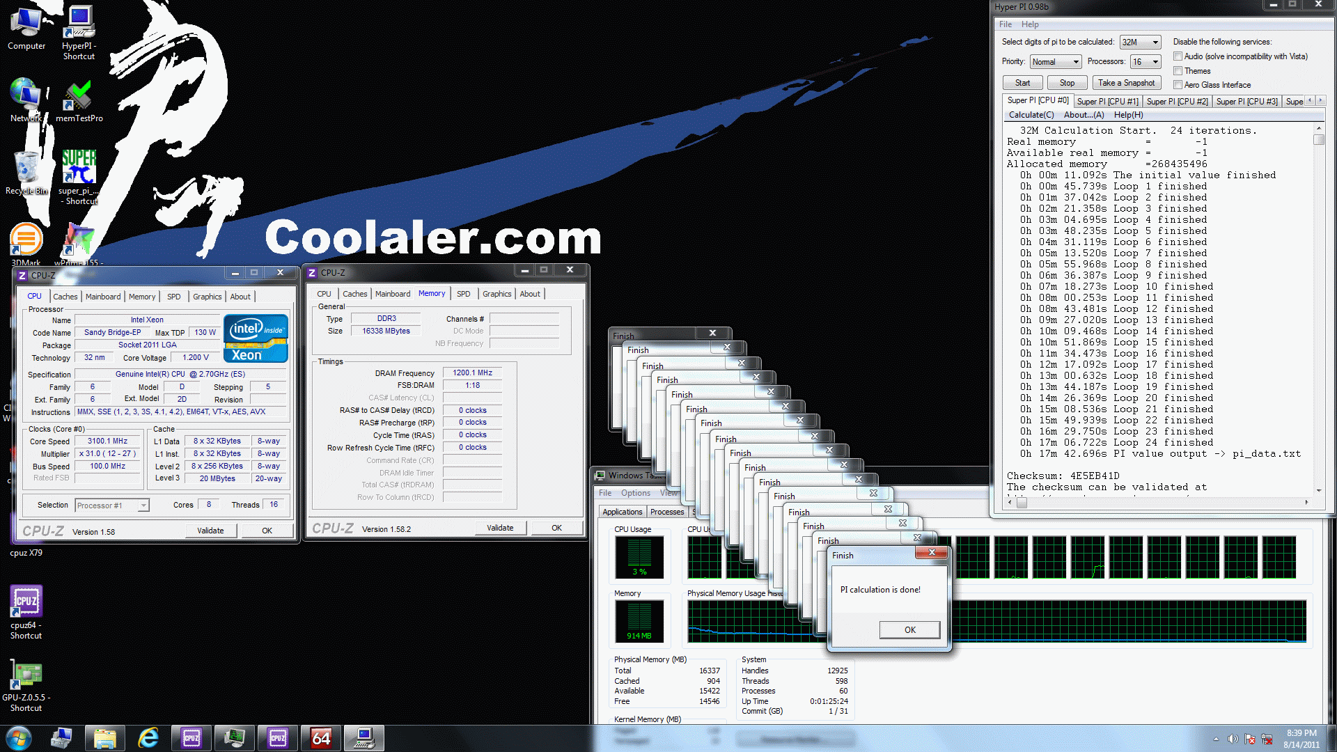Switch to the Hyper PI taskbar button
The width and height of the screenshot is (1337, 752).
pyautogui.click(x=364, y=738)
